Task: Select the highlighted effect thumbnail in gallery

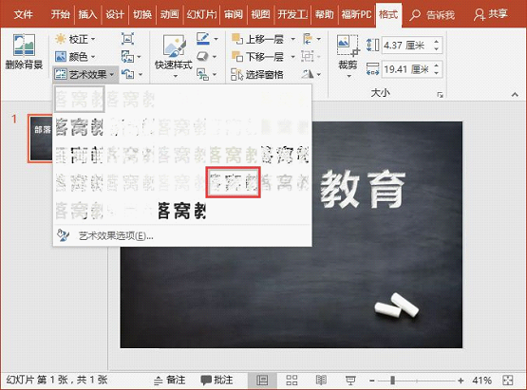Action: (x=233, y=182)
